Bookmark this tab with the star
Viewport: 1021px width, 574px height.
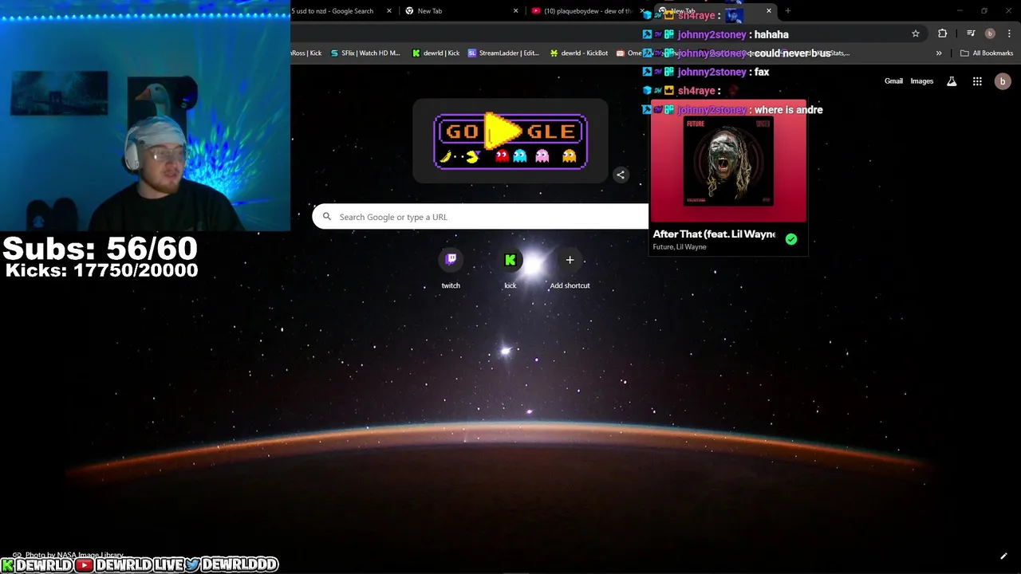pyautogui.click(x=916, y=33)
